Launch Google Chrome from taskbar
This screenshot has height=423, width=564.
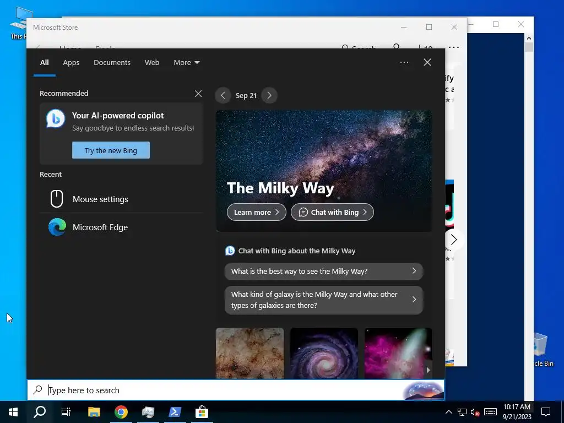pos(121,412)
